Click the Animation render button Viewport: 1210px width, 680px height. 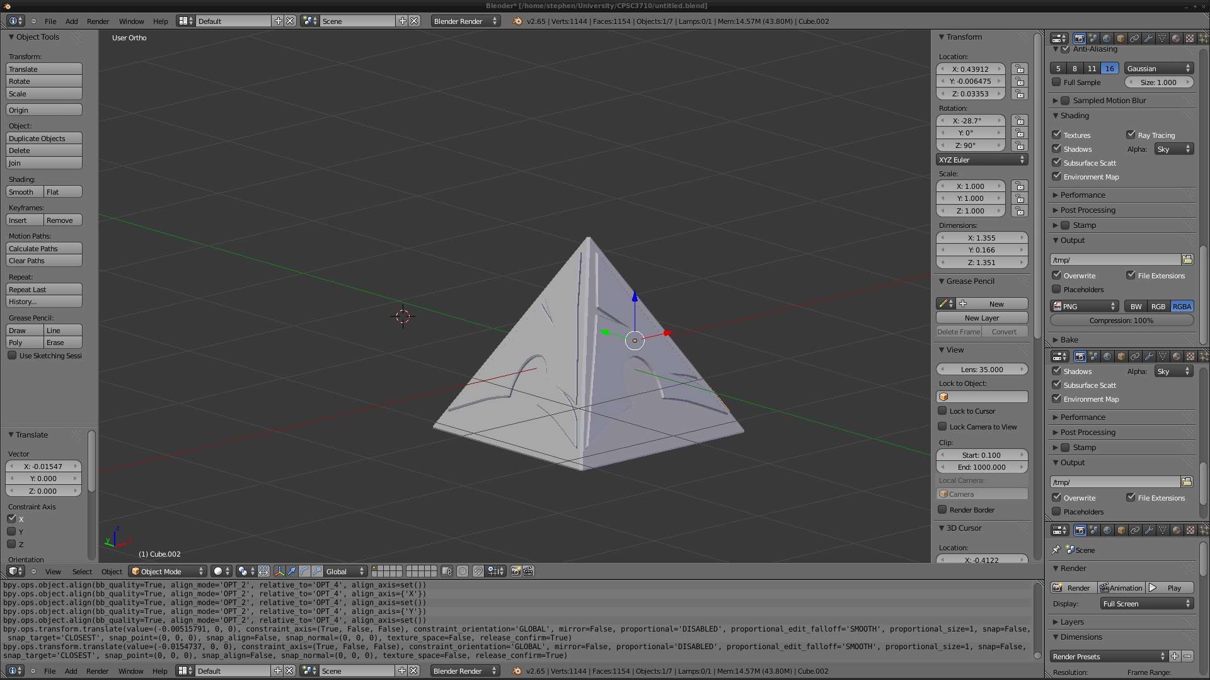(x=1121, y=587)
